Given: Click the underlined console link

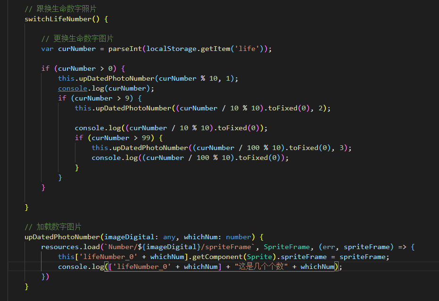Looking at the screenshot, I should point(73,89).
